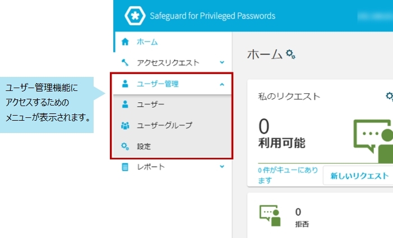Image resolution: width=393 pixels, height=238 pixels.
Task: Click the 新しいリクエスト button
Action: coord(359,176)
